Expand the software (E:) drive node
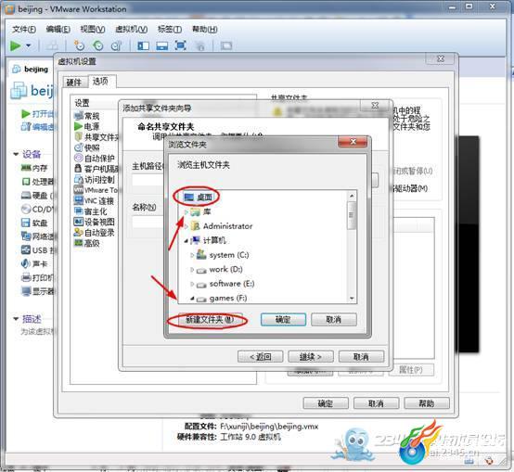 click(x=192, y=284)
